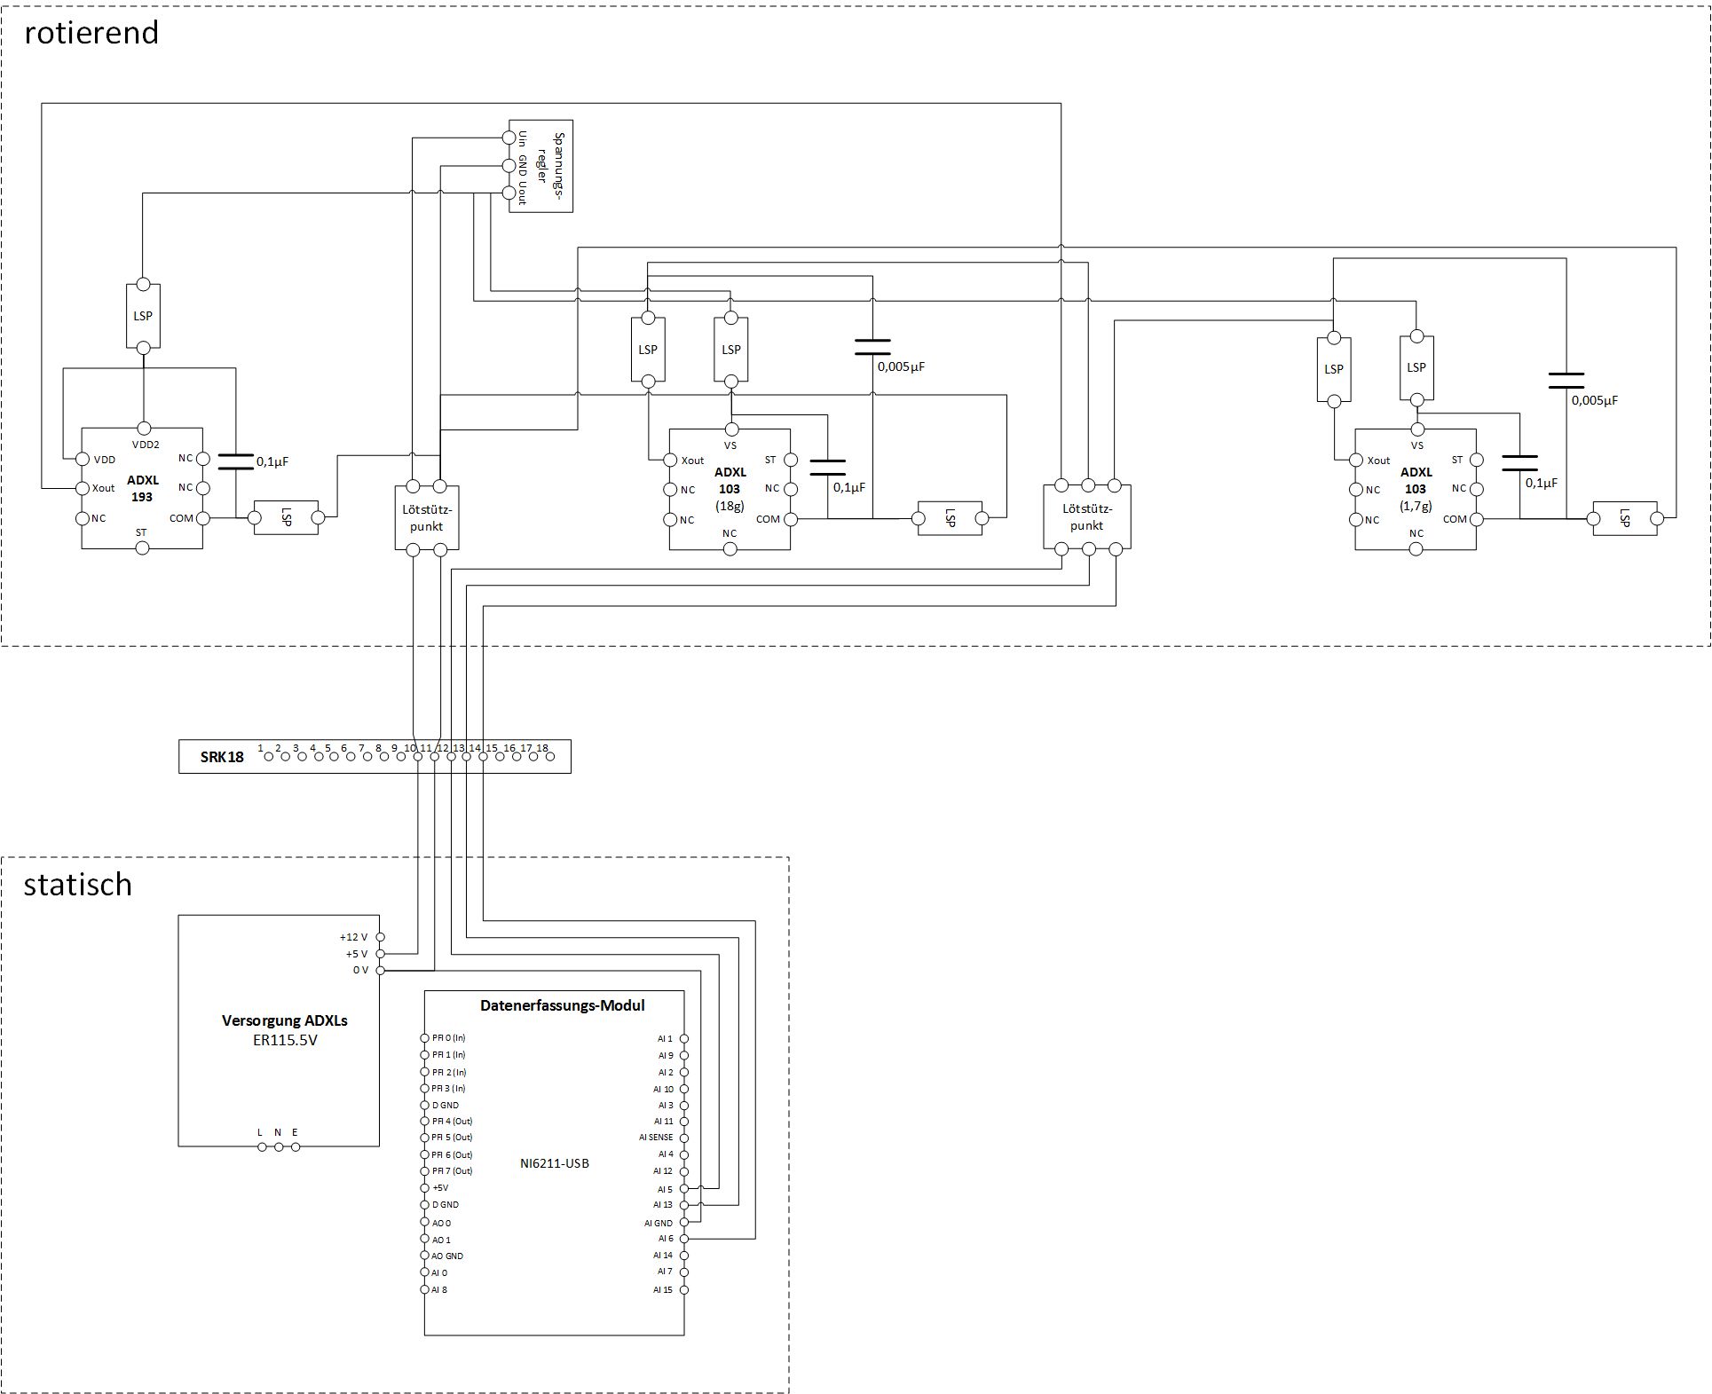Click the right three-pin Lötstützpunkt block

(x=1086, y=517)
